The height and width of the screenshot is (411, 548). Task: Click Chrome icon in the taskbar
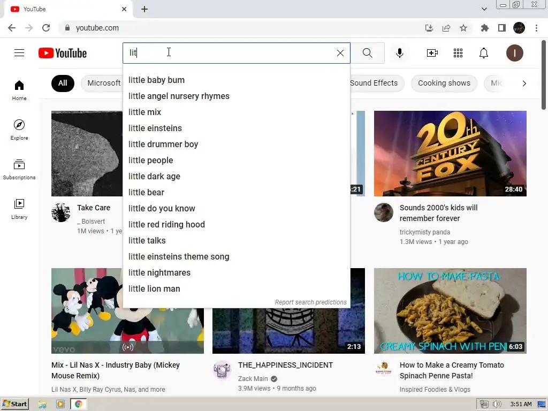(78, 404)
